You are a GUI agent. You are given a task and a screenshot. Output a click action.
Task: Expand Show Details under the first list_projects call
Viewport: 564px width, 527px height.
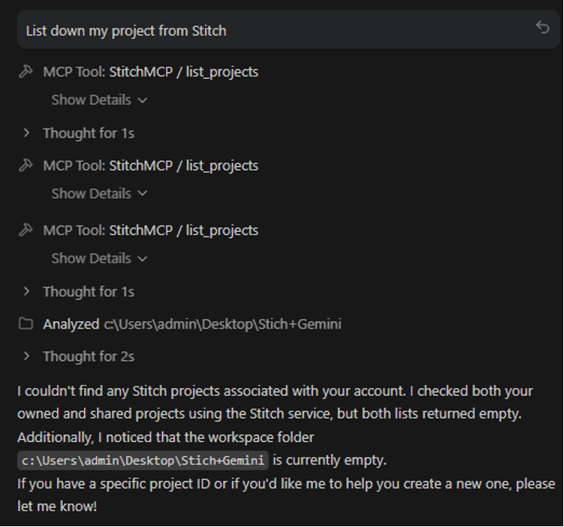[x=99, y=100]
